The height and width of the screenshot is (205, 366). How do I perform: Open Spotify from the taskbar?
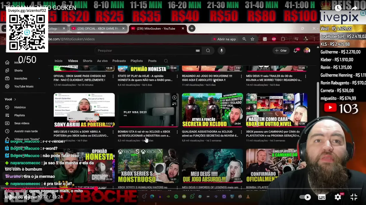[x=176, y=197]
